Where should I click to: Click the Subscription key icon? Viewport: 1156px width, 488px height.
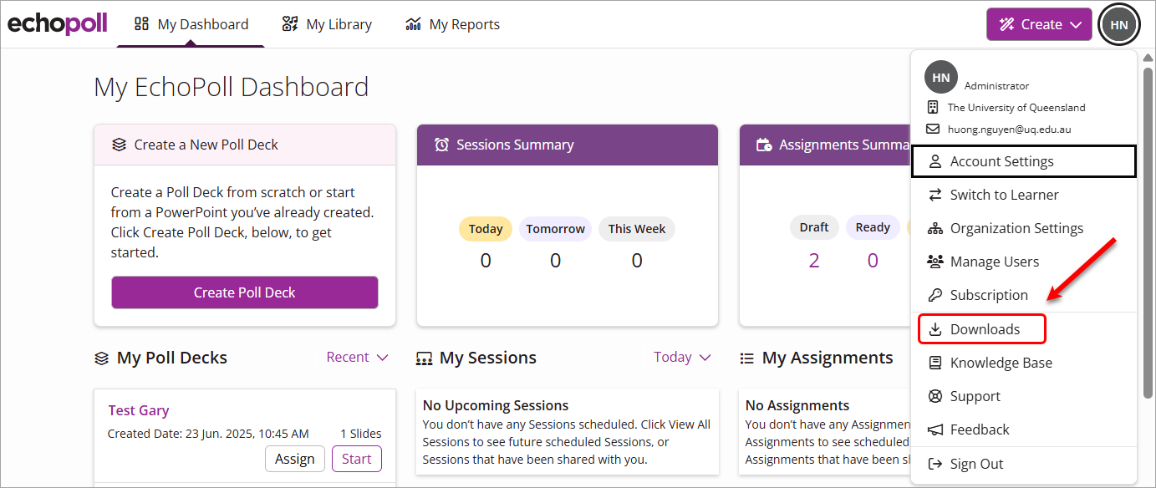click(x=935, y=295)
